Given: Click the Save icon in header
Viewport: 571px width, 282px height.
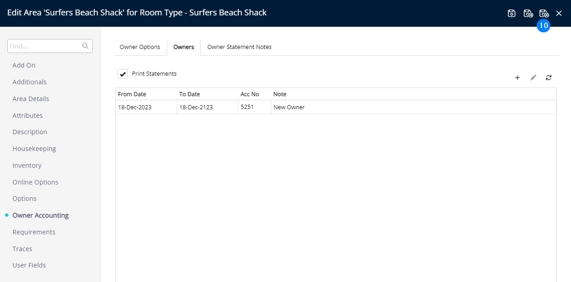Looking at the screenshot, I should pyautogui.click(x=511, y=13).
